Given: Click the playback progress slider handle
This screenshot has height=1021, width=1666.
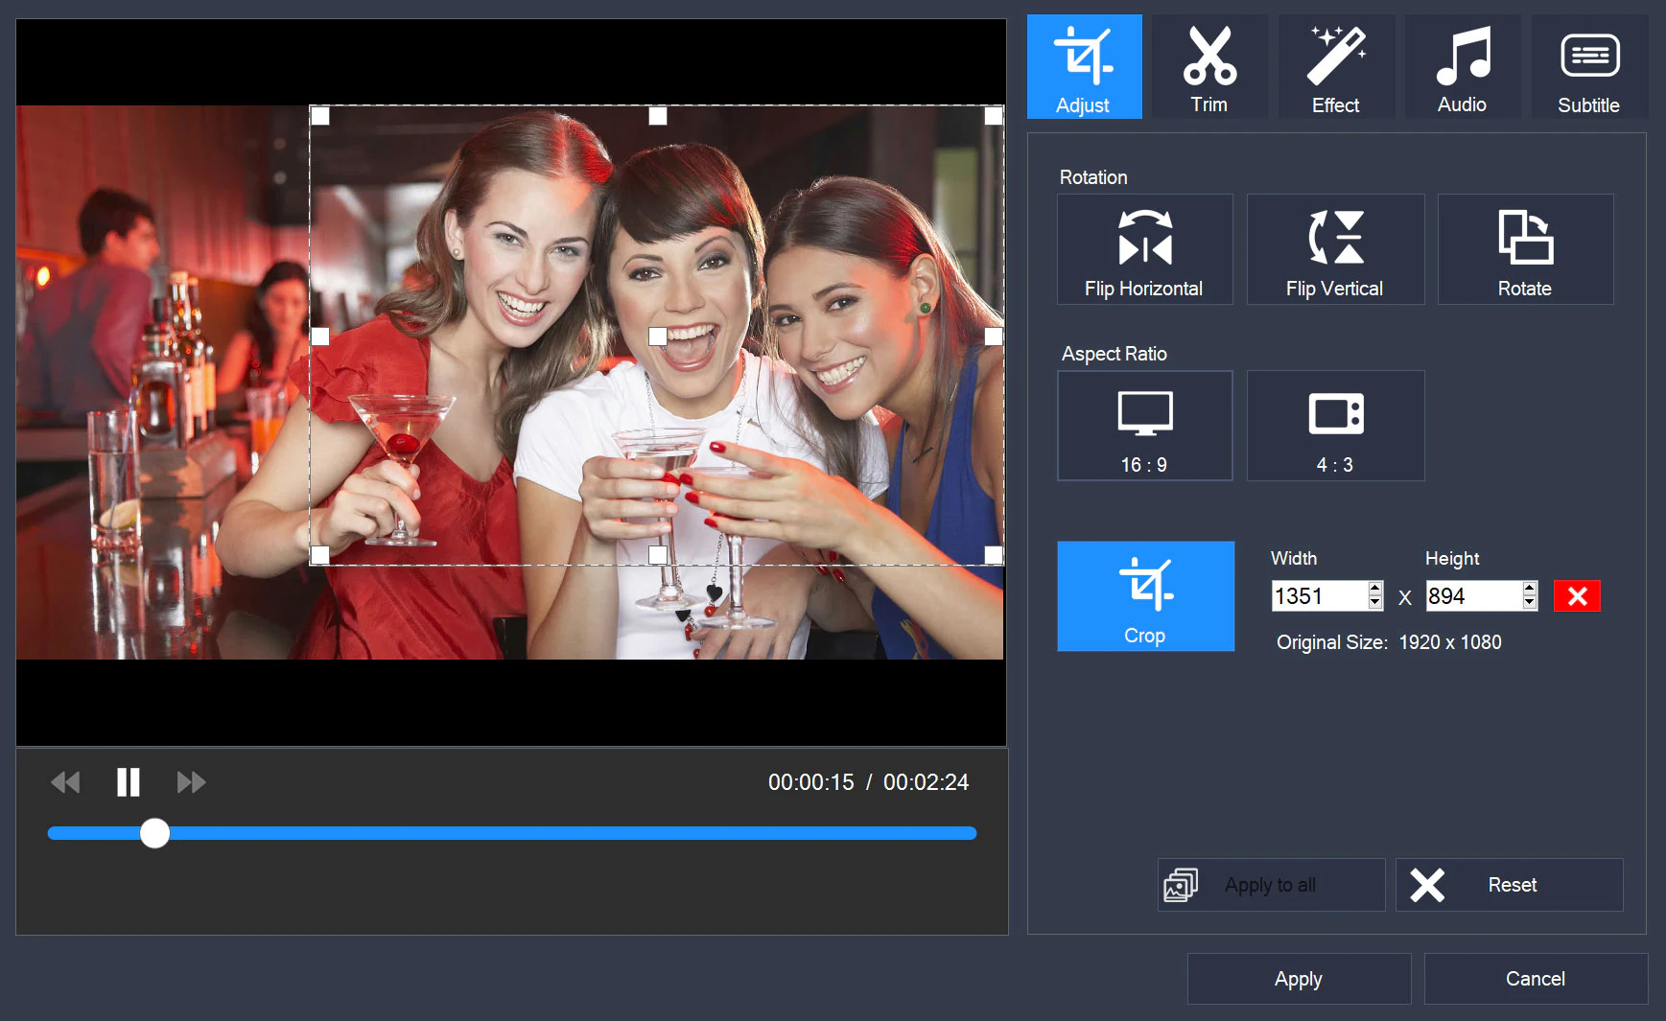Looking at the screenshot, I should pos(154,833).
